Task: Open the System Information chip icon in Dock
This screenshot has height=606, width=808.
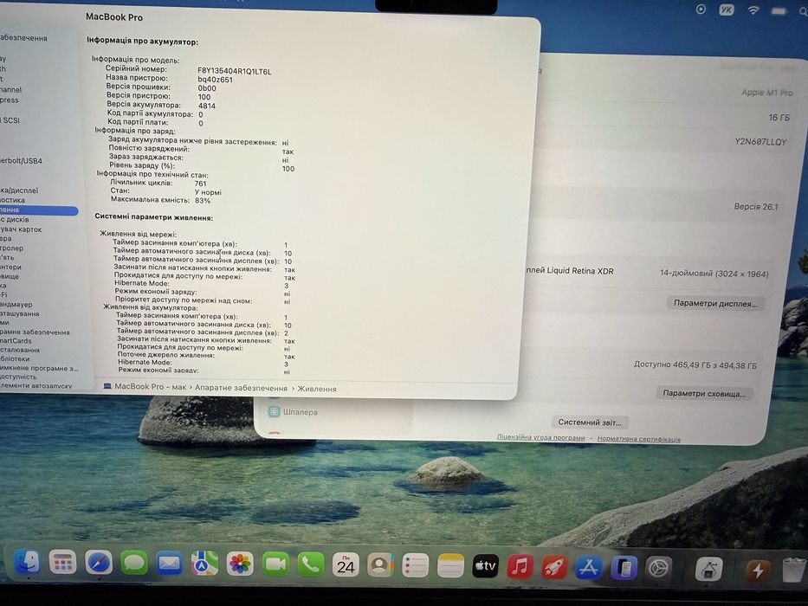Action: (709, 570)
